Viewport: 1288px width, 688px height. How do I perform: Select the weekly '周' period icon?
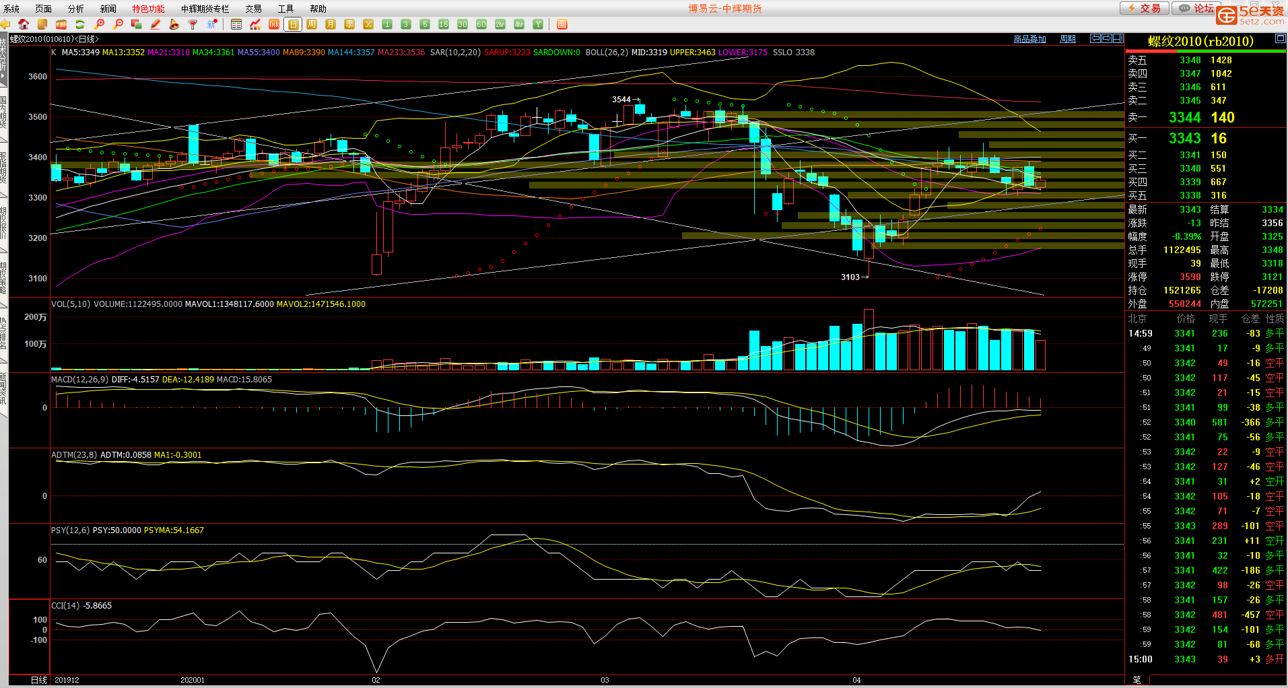(x=312, y=24)
